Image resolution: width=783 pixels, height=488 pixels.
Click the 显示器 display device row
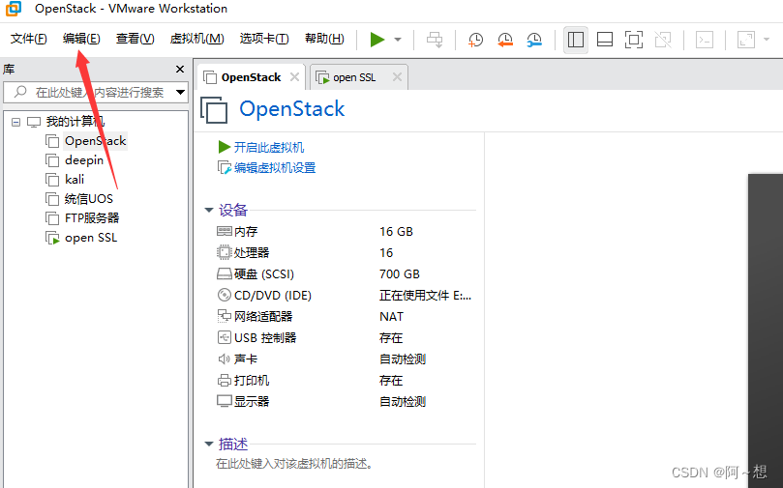pyautogui.click(x=345, y=402)
